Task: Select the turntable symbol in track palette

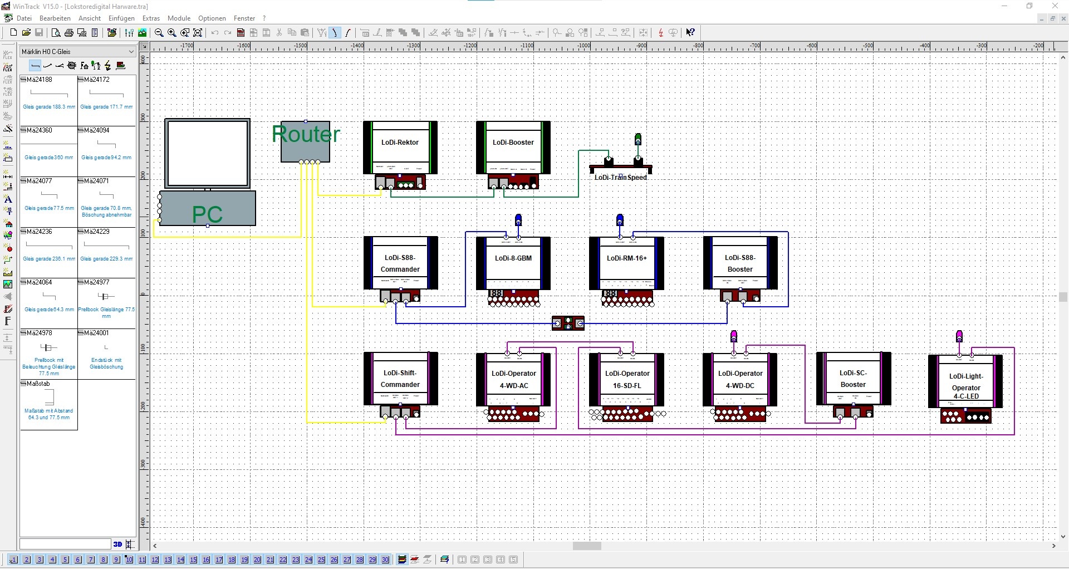Action: [72, 66]
